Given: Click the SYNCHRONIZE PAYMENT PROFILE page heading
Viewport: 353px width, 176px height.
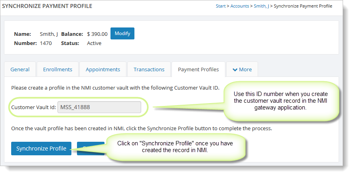Looking at the screenshot, I should (47, 6).
